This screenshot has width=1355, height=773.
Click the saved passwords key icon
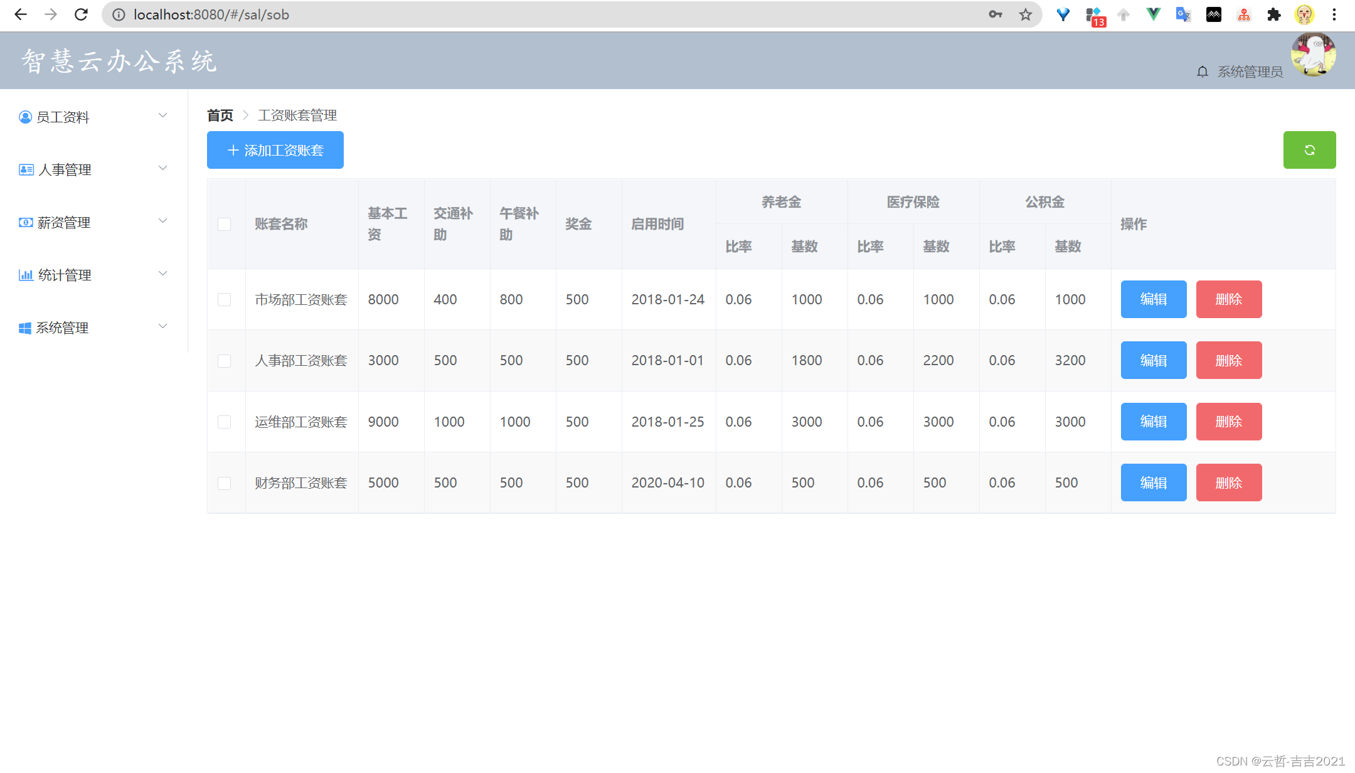[995, 14]
